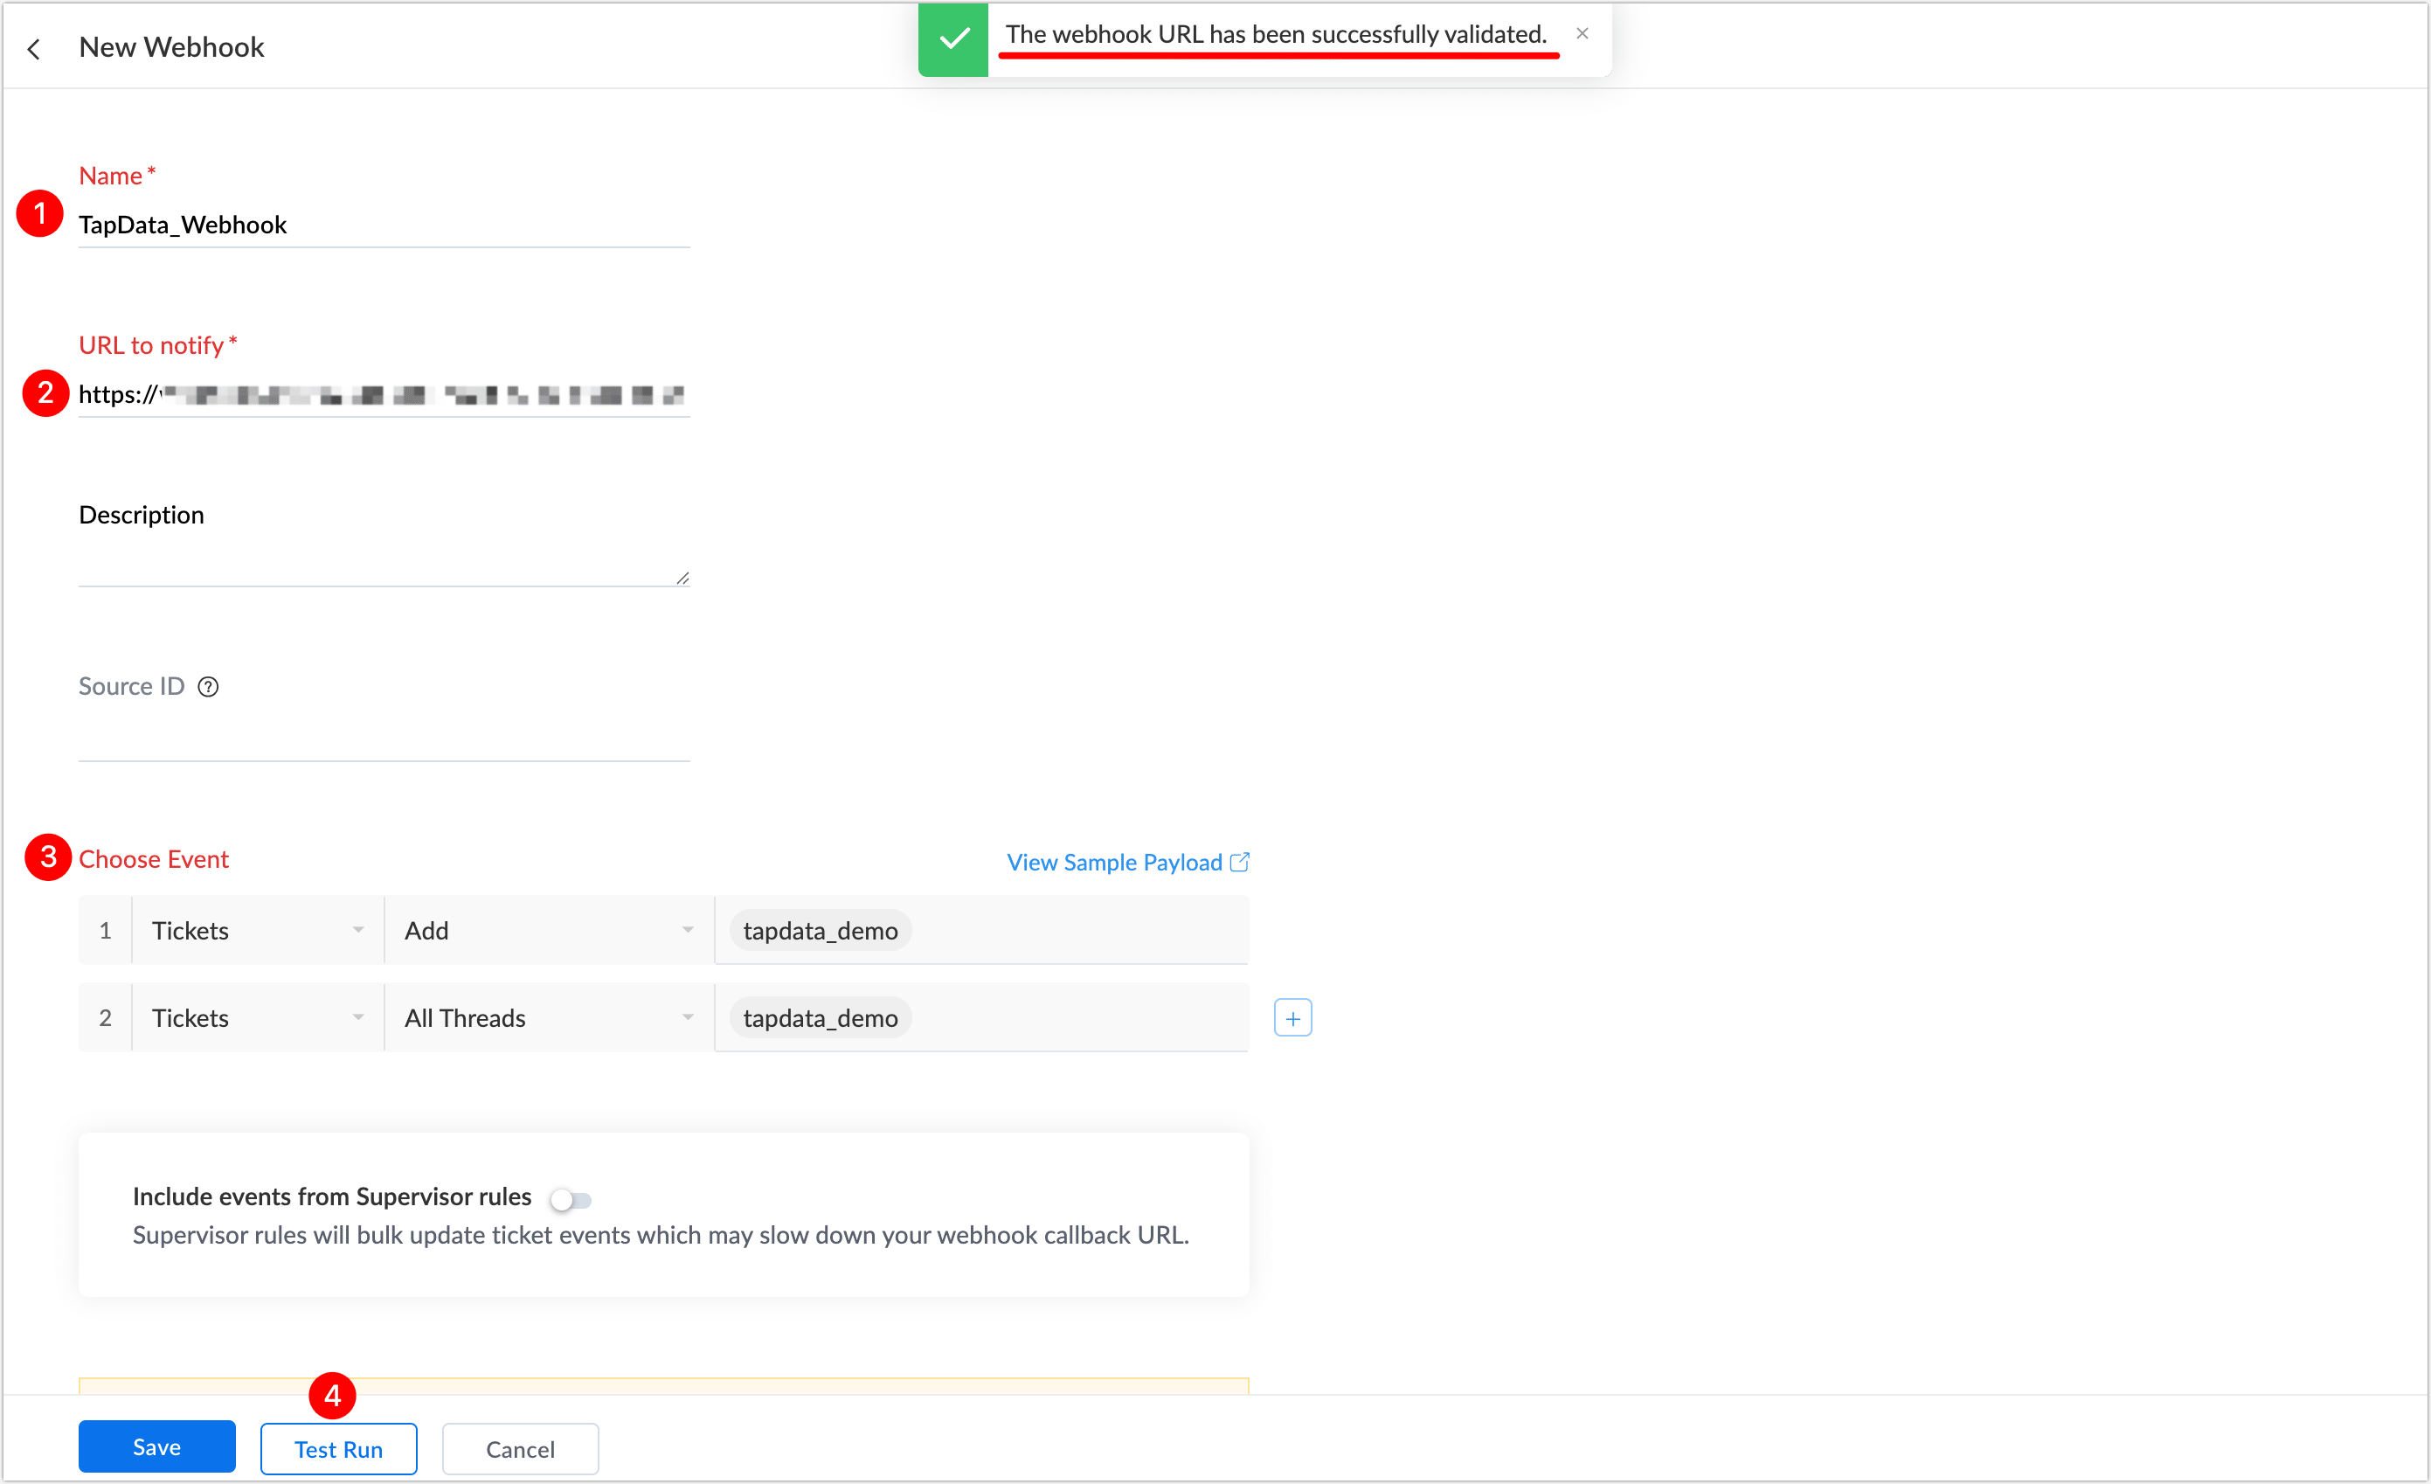Click the green checkmark on the success banner
Image resolution: width=2431 pixels, height=1484 pixels.
(x=952, y=38)
